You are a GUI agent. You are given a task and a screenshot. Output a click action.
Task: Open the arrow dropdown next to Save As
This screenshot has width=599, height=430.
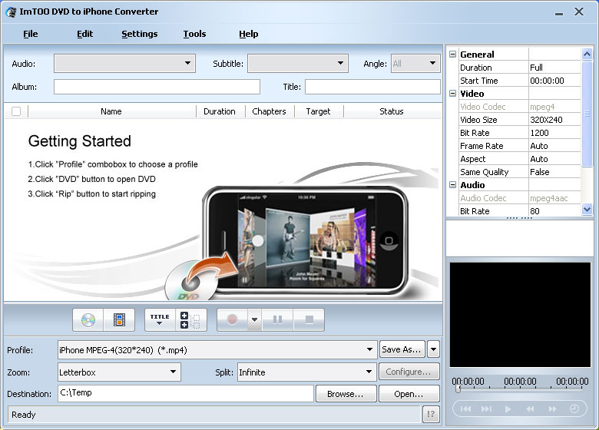click(433, 349)
